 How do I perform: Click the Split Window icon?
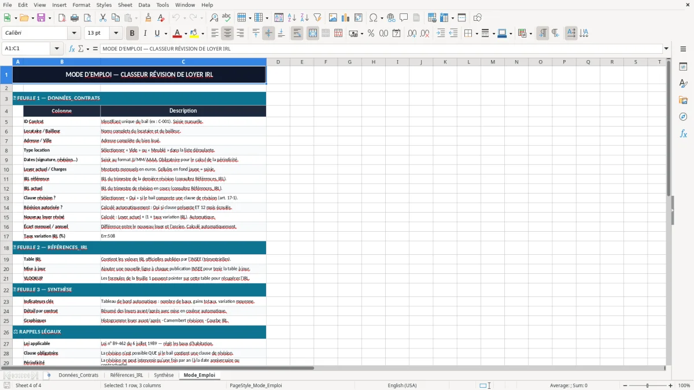462,18
